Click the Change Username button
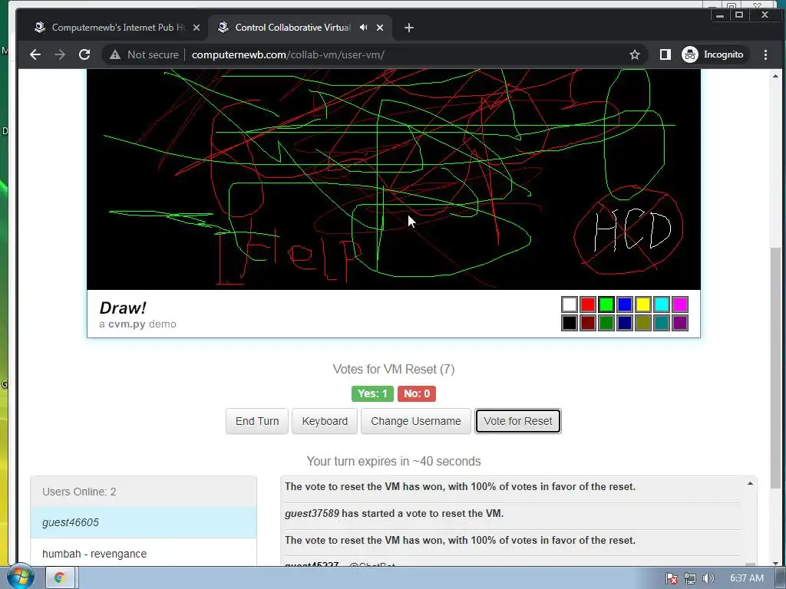 point(415,421)
